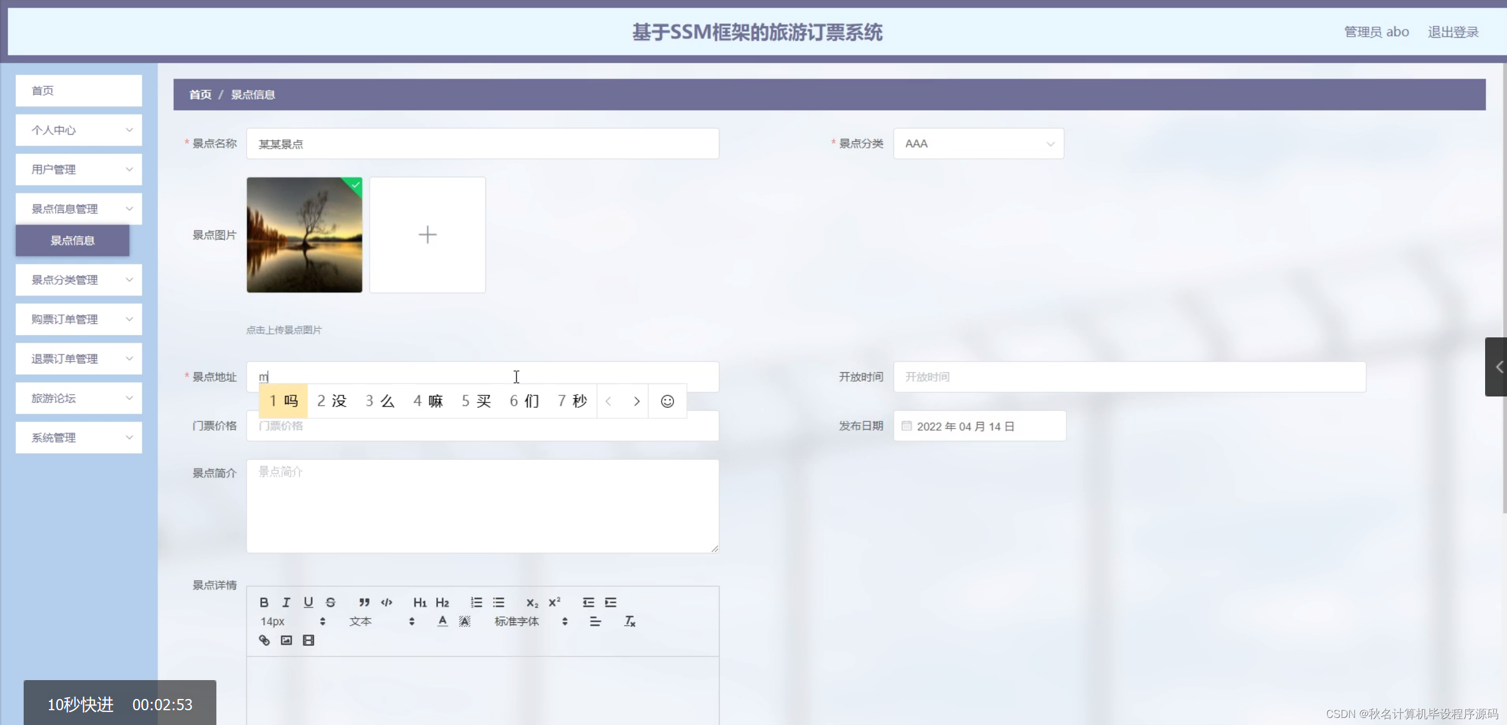Open the 首页 sidebar menu item

pyautogui.click(x=79, y=90)
